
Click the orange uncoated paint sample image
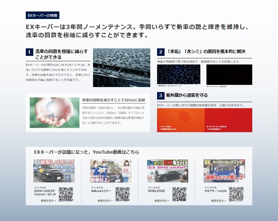[x=181, y=120]
